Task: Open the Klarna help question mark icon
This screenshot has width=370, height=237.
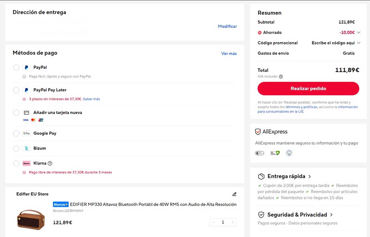Action: click(x=50, y=163)
